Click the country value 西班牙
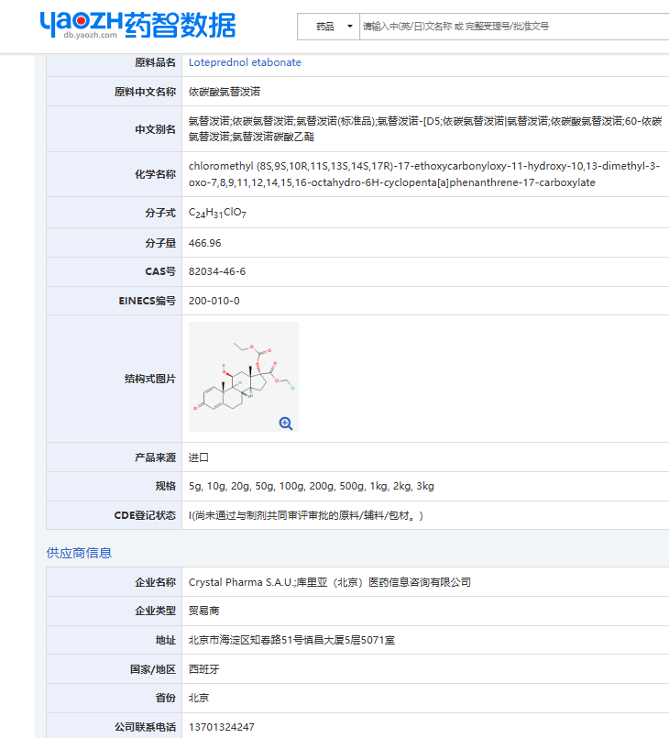Screen dimensions: 669x738 pos(204,669)
